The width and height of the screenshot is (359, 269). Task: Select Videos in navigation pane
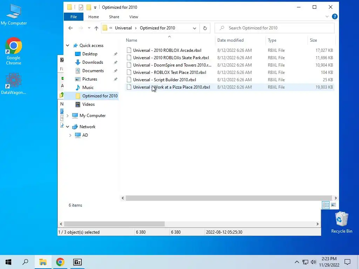click(x=88, y=104)
